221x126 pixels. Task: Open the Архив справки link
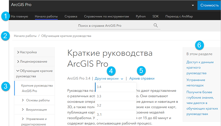[x=142, y=79]
